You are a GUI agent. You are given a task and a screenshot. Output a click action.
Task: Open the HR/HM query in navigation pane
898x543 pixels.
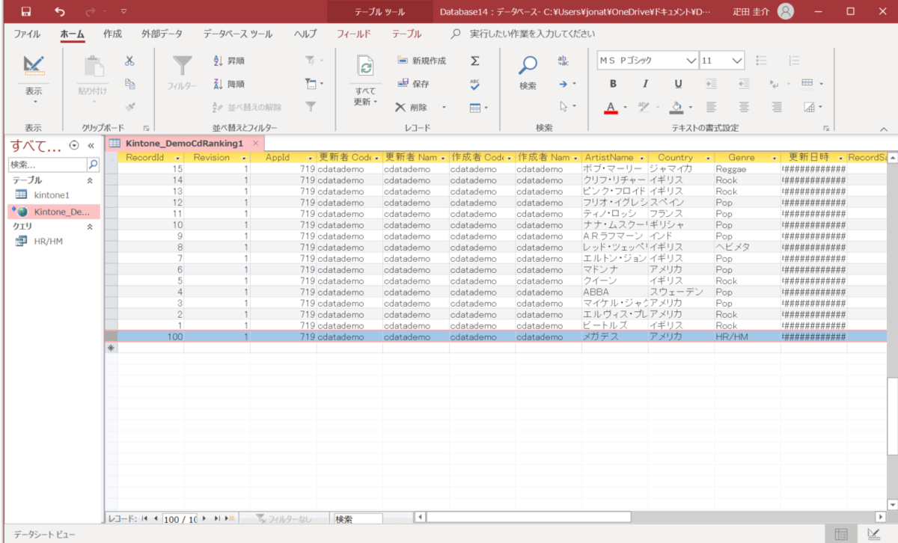(48, 241)
